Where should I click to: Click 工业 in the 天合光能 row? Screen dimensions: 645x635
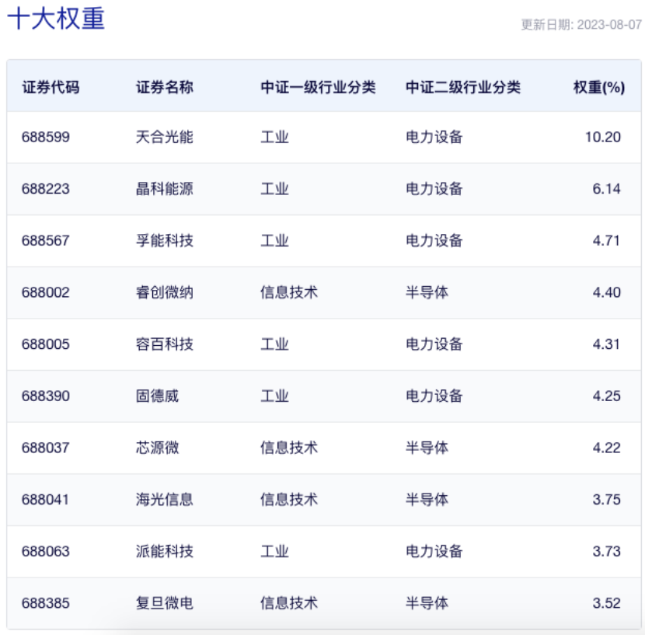coord(275,137)
